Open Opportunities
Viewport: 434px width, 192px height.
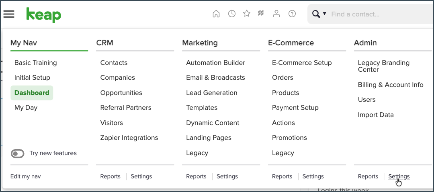tap(121, 93)
